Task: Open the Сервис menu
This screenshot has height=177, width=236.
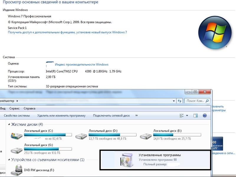Action: tap(14, 108)
